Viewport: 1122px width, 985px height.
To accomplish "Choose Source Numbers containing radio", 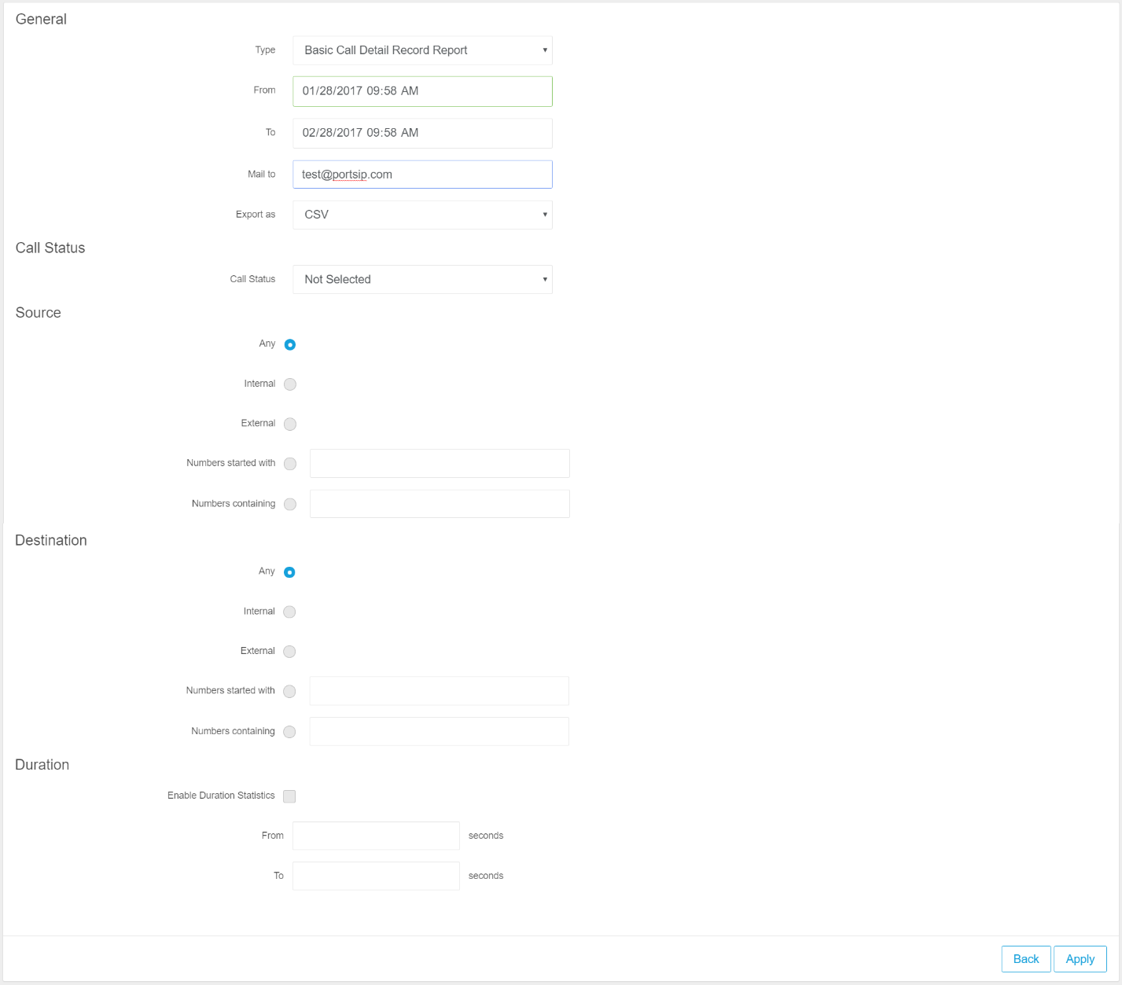I will coord(290,505).
